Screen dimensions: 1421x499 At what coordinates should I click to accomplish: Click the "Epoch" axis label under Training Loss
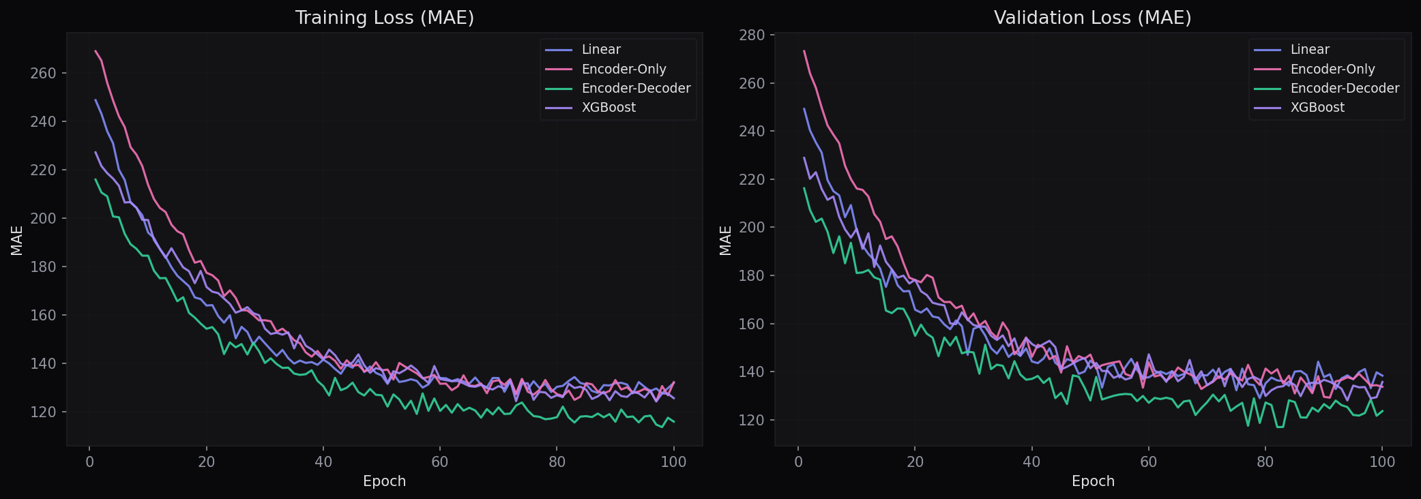point(384,481)
